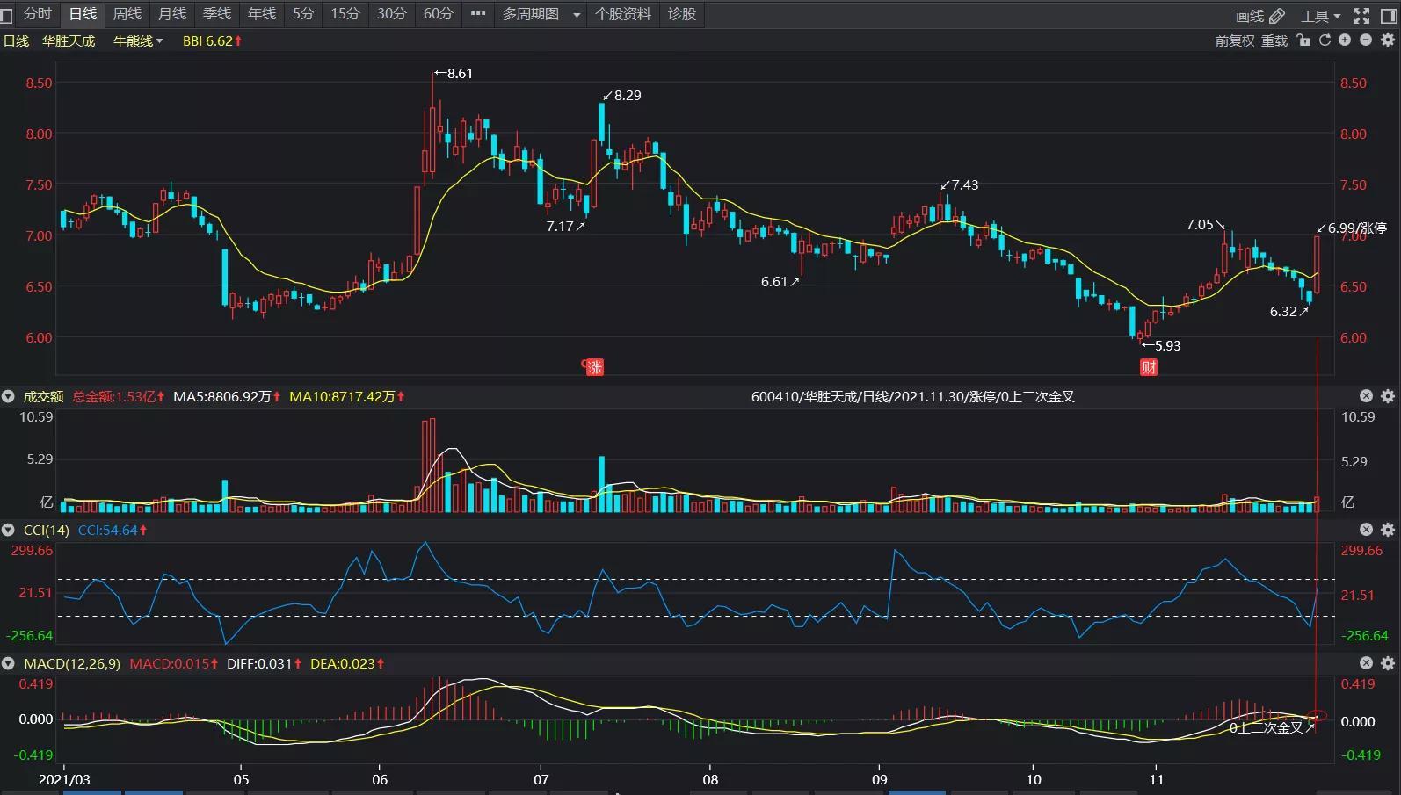The image size is (1401, 795).
Task: Switch to the 分时 intraday tab
Action: pos(38,14)
